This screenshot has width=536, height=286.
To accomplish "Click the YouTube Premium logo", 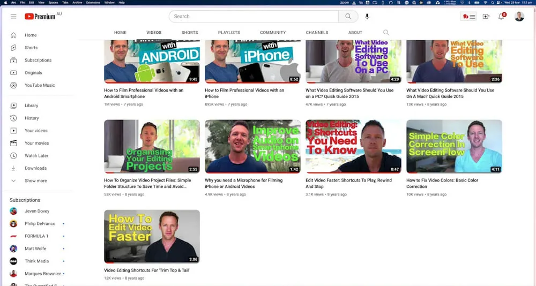I will coord(40,17).
